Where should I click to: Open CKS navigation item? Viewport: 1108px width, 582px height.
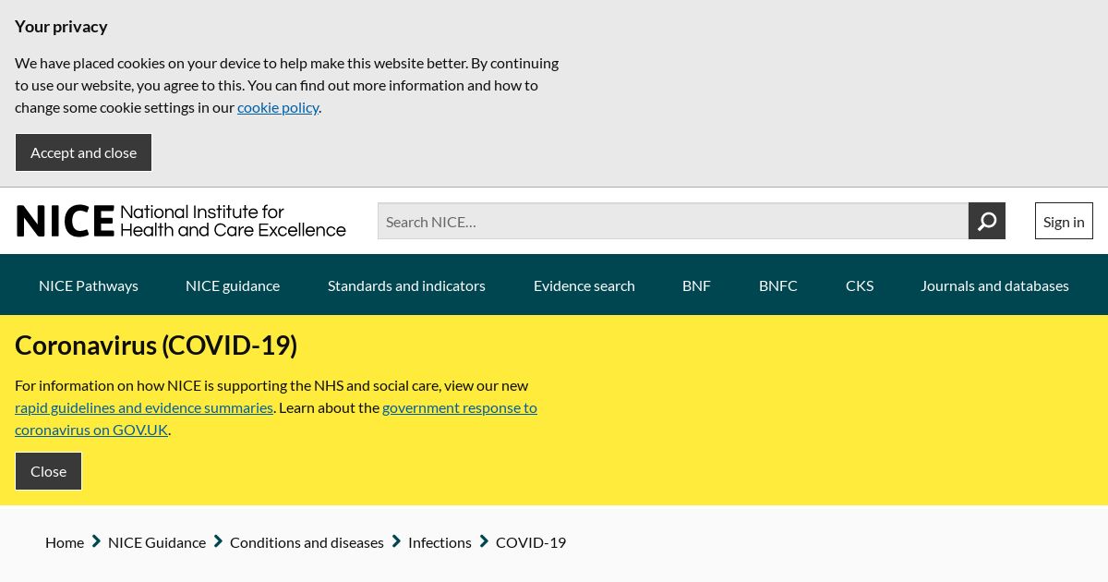coord(860,285)
